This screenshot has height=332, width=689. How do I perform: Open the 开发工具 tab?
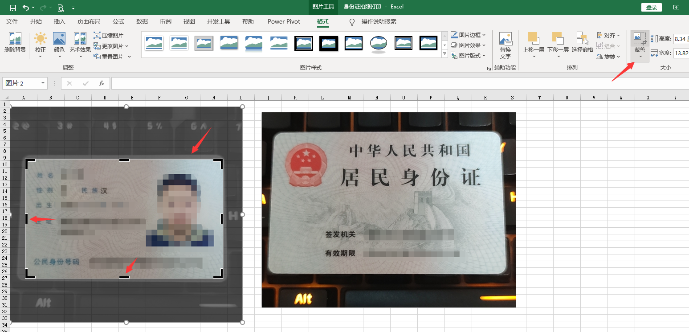tap(219, 21)
